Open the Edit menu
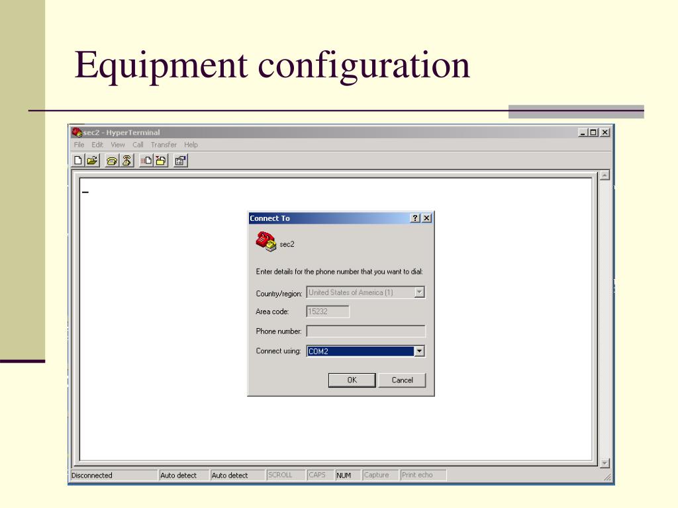678x508 pixels. 97,145
